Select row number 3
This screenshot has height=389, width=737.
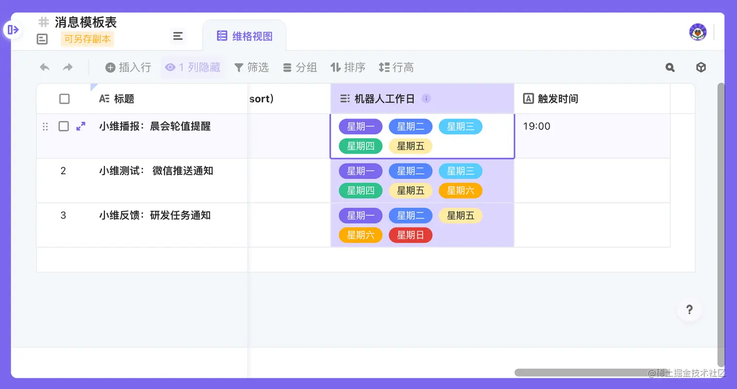pyautogui.click(x=63, y=215)
